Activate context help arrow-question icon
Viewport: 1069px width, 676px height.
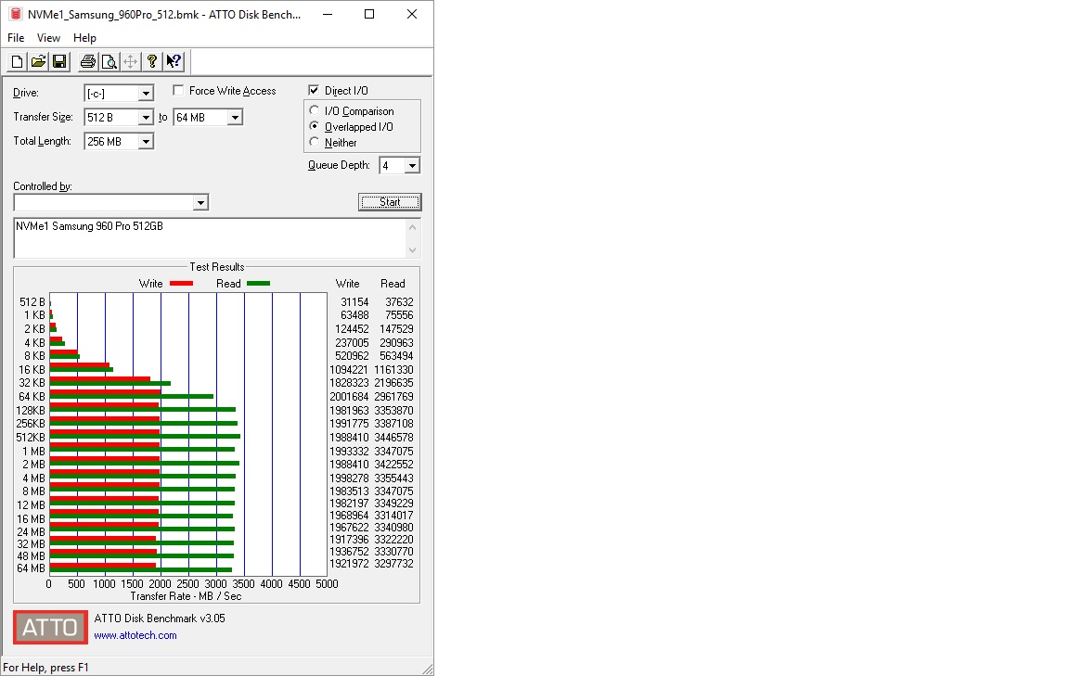point(174,62)
